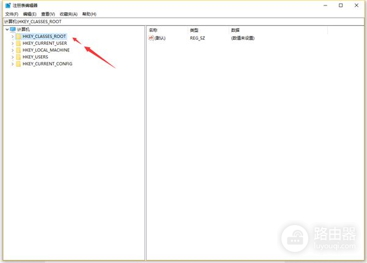Select the HKEY_CURRENT_CONFIG key label

pos(48,64)
